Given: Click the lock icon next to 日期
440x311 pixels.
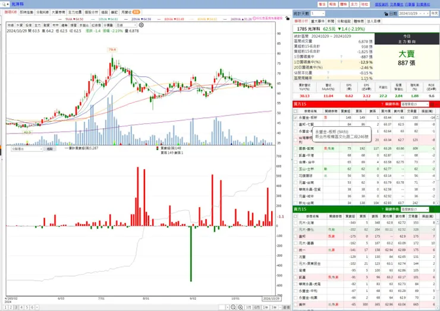Looking at the screenshot, I should pyautogui.click(x=386, y=14).
